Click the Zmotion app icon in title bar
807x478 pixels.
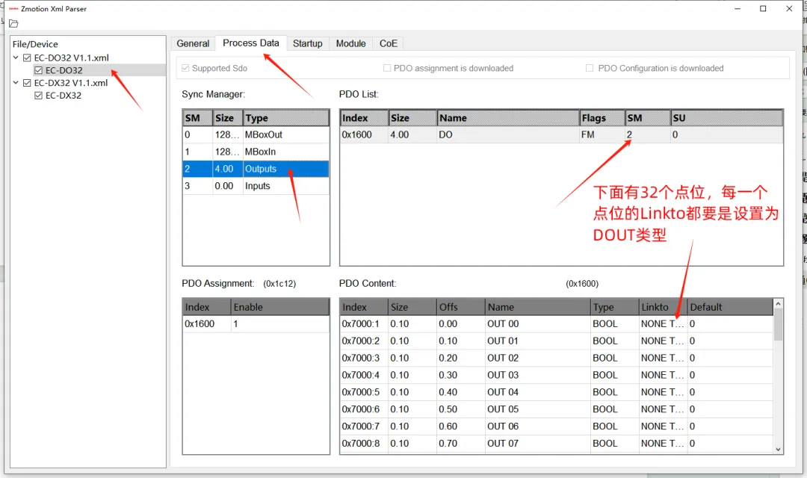click(13, 9)
